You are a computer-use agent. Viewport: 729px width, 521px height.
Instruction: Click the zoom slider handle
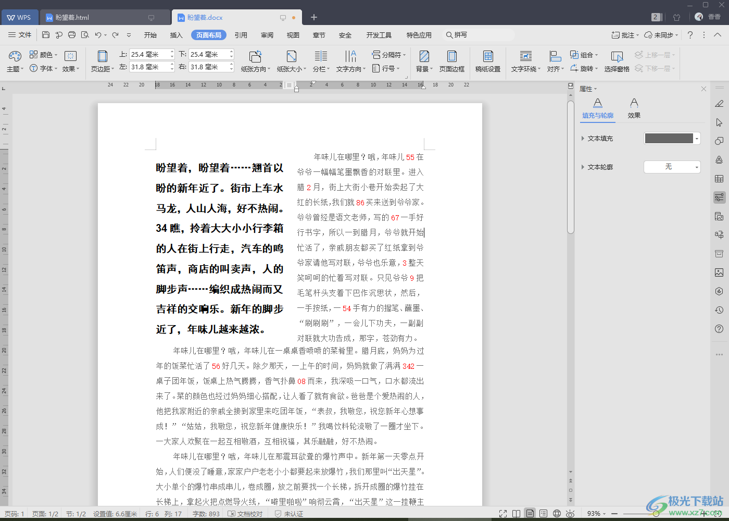[x=656, y=514]
